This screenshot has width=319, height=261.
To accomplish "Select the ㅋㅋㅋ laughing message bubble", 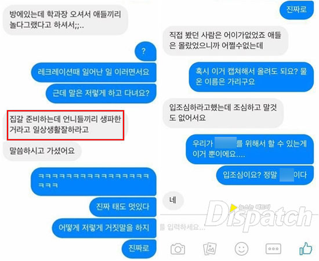I will tap(93, 182).
